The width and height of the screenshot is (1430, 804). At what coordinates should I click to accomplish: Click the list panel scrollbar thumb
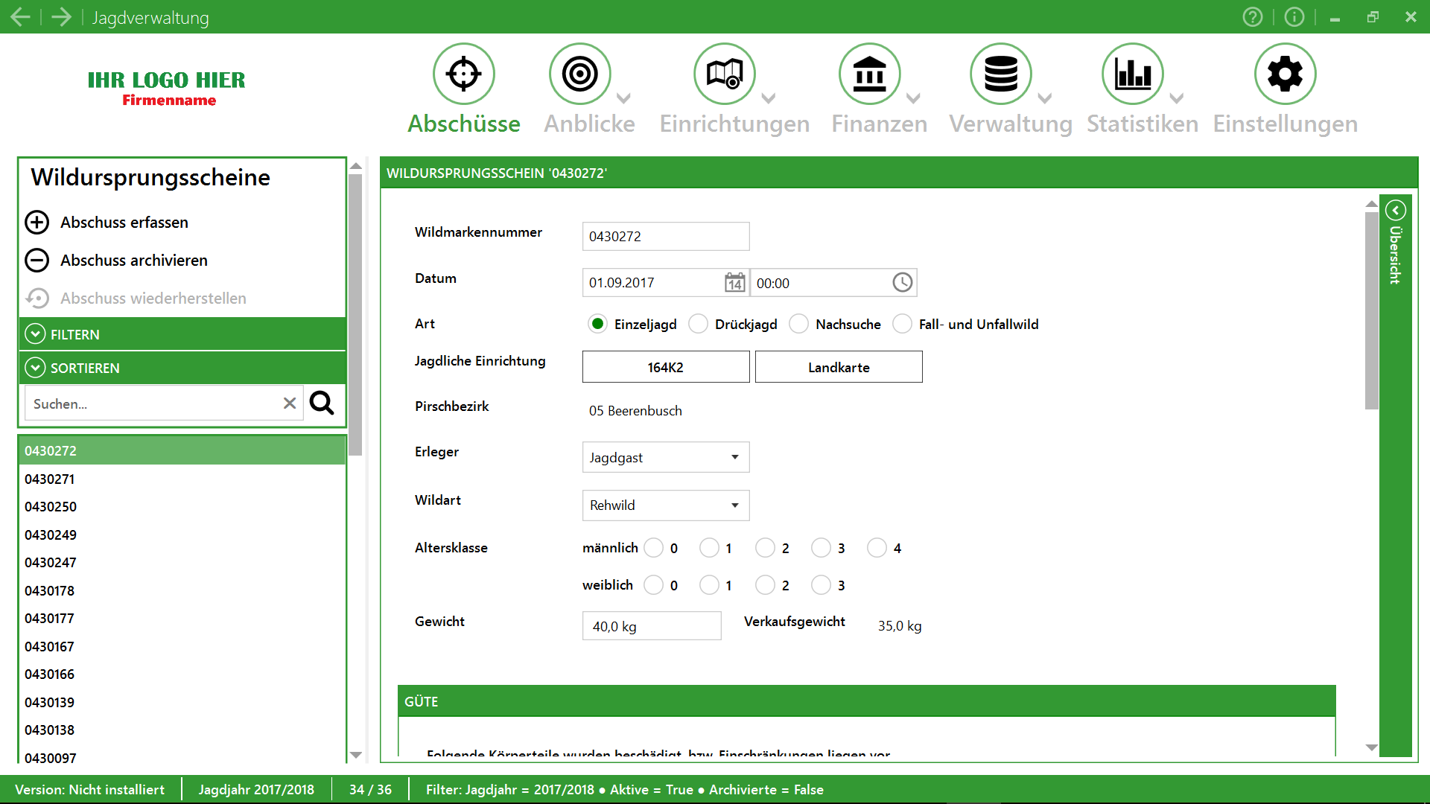355,314
